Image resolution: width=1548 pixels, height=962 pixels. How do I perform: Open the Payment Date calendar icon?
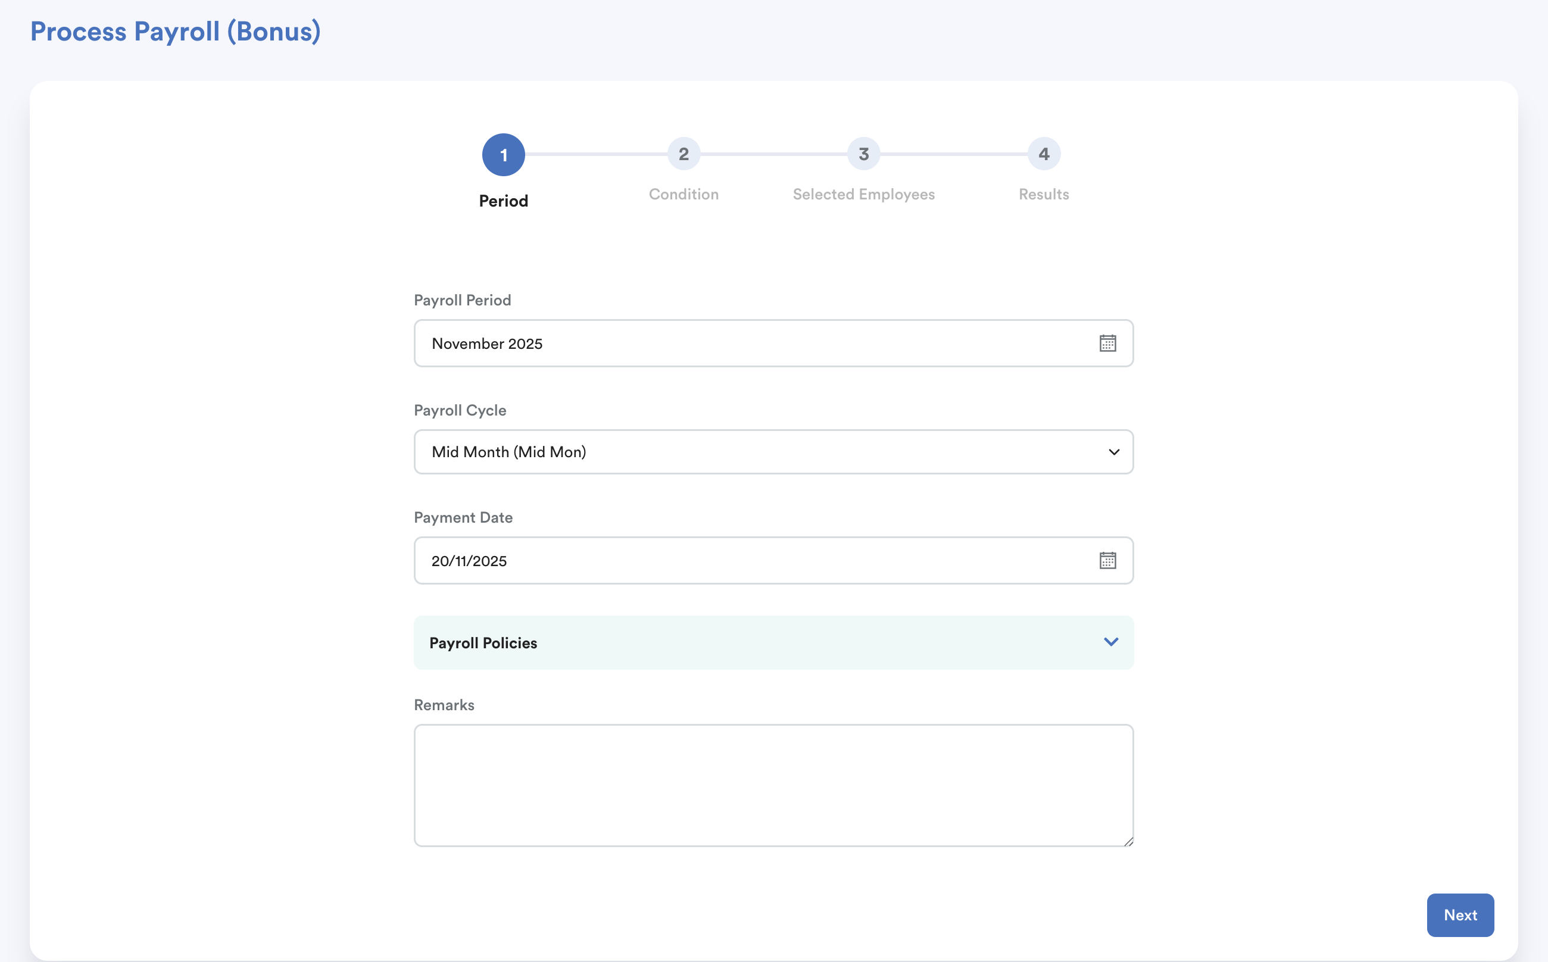(1107, 561)
